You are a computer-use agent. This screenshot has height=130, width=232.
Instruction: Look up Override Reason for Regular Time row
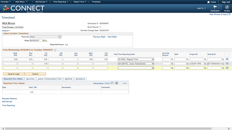point(172,60)
